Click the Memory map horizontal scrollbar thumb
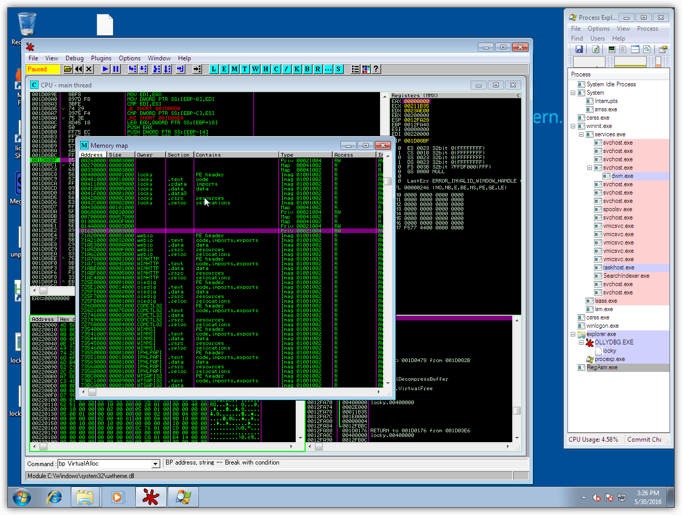Screen dimensions: 682x515 [92, 392]
